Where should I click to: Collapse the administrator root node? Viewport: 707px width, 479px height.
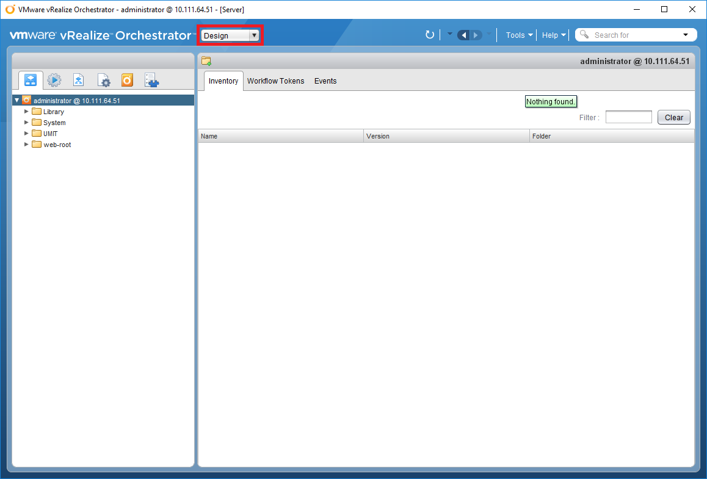tap(17, 101)
